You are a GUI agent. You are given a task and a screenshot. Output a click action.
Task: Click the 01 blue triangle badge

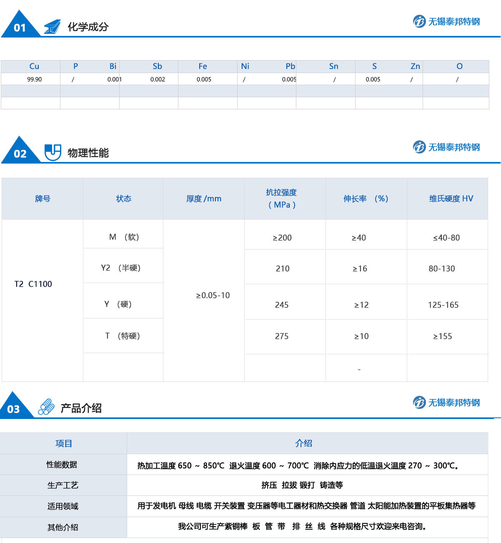pyautogui.click(x=20, y=27)
